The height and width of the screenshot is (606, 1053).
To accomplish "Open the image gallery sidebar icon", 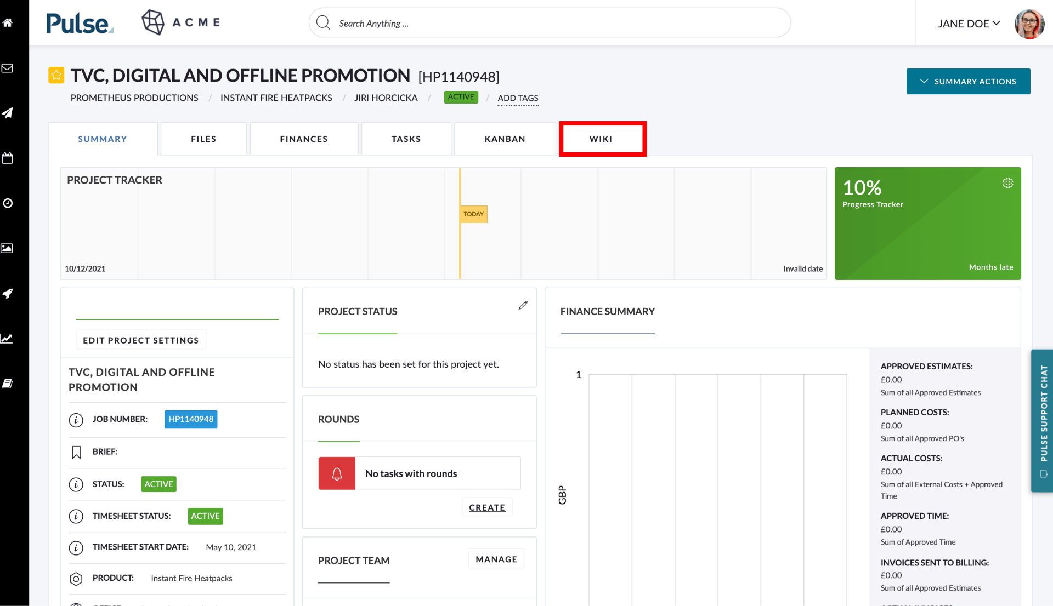I will click(8, 248).
